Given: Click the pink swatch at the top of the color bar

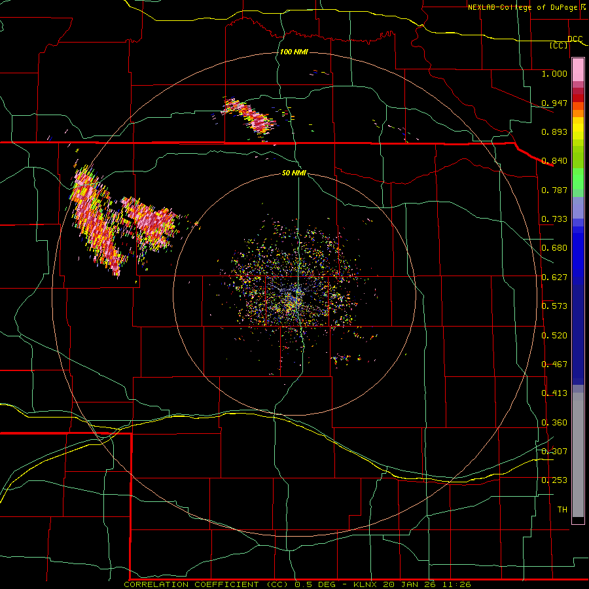Looking at the screenshot, I should (x=578, y=69).
